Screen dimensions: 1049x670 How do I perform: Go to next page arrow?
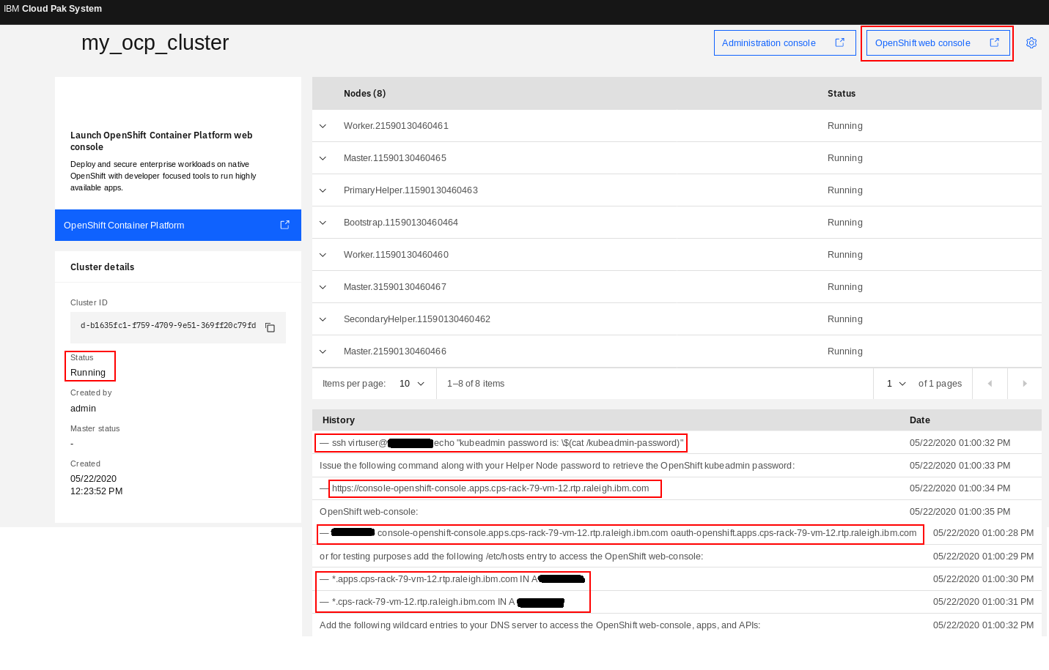pos(1025,384)
